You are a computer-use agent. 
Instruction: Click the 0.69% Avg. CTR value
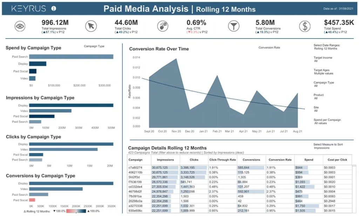click(x=196, y=23)
